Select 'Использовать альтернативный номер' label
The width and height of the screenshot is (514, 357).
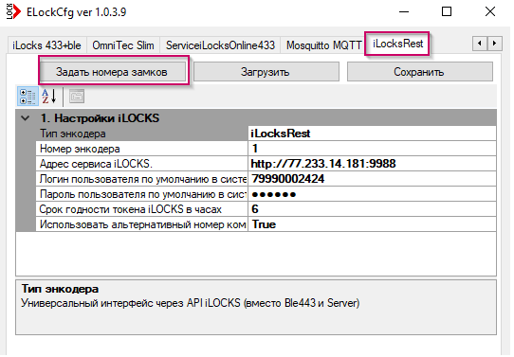tap(142, 224)
